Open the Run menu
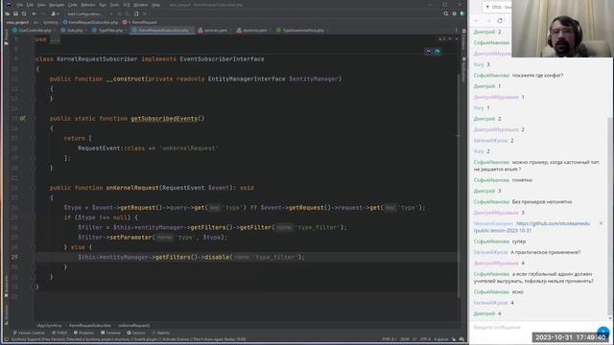This screenshot has height=345, width=614. point(103,5)
